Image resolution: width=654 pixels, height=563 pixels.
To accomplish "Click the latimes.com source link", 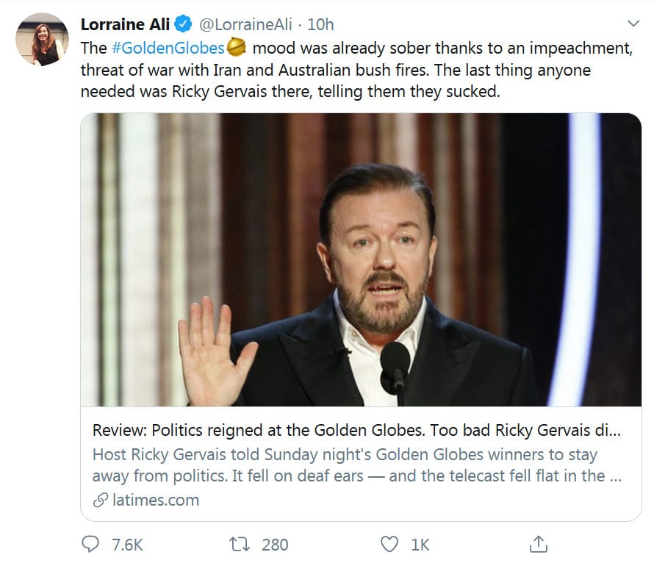I will pyautogui.click(x=156, y=501).
